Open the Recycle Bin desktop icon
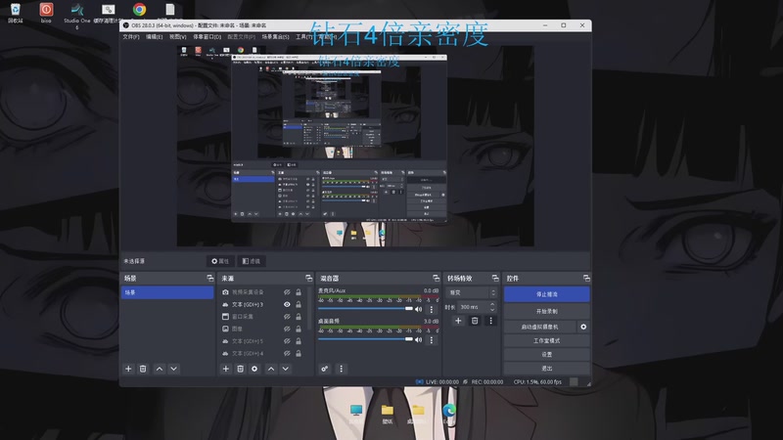783x440 pixels. coord(15,13)
